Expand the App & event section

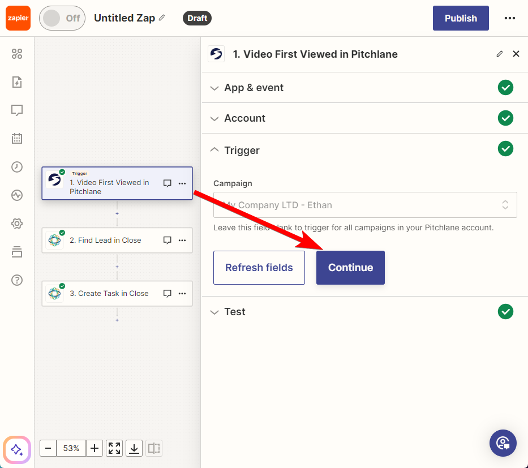[364, 88]
